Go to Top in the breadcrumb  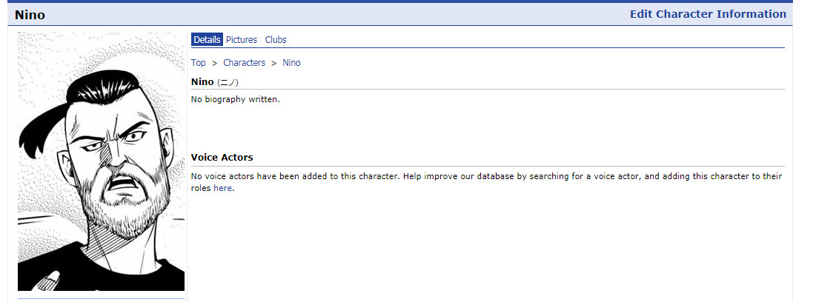pos(198,63)
